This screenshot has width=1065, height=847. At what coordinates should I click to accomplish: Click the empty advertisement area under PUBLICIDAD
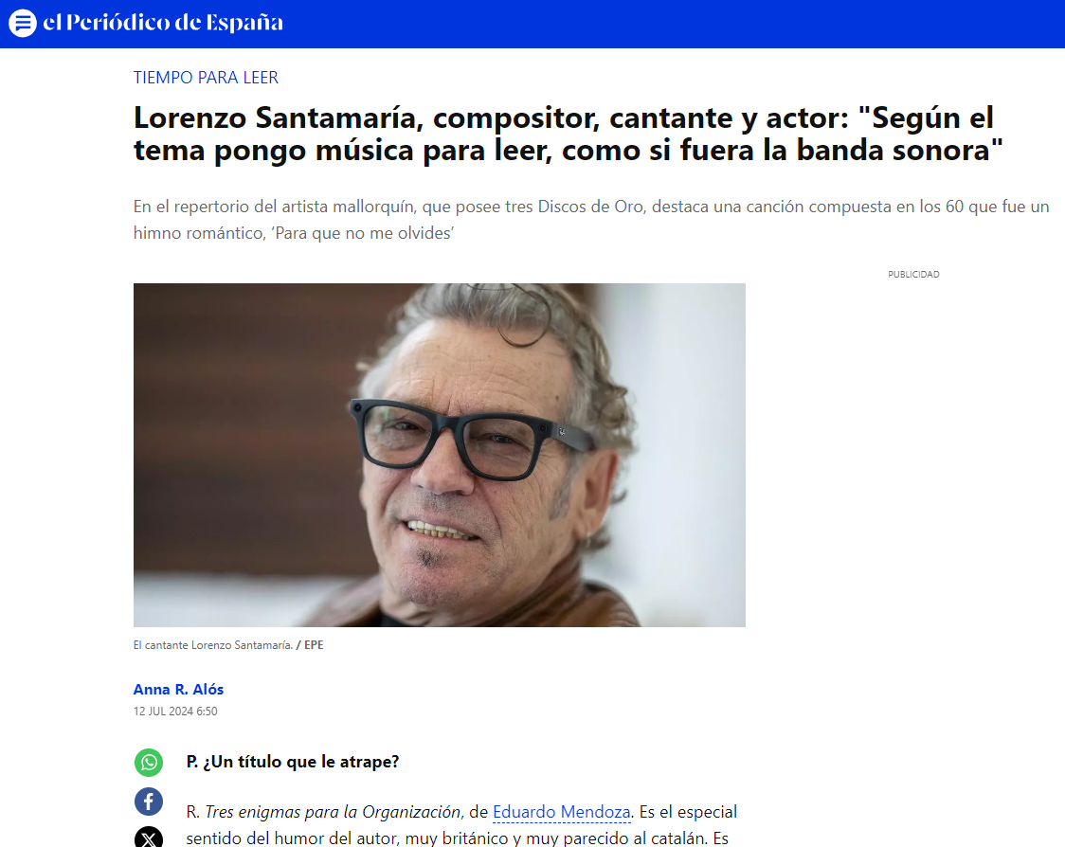tap(913, 476)
